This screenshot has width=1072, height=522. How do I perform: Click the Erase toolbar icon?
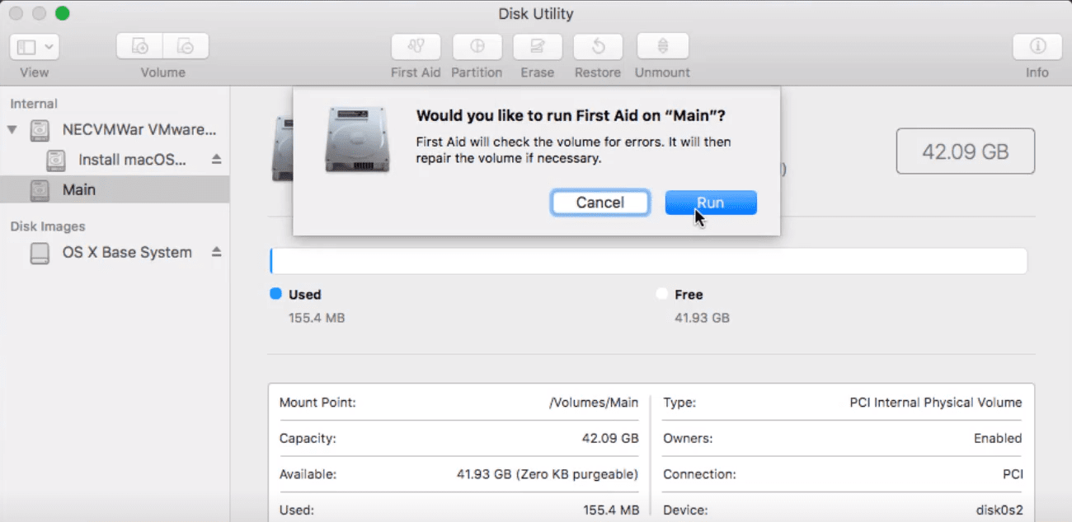coord(537,46)
